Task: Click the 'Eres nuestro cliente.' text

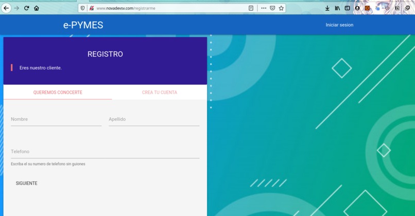Action: pos(41,68)
